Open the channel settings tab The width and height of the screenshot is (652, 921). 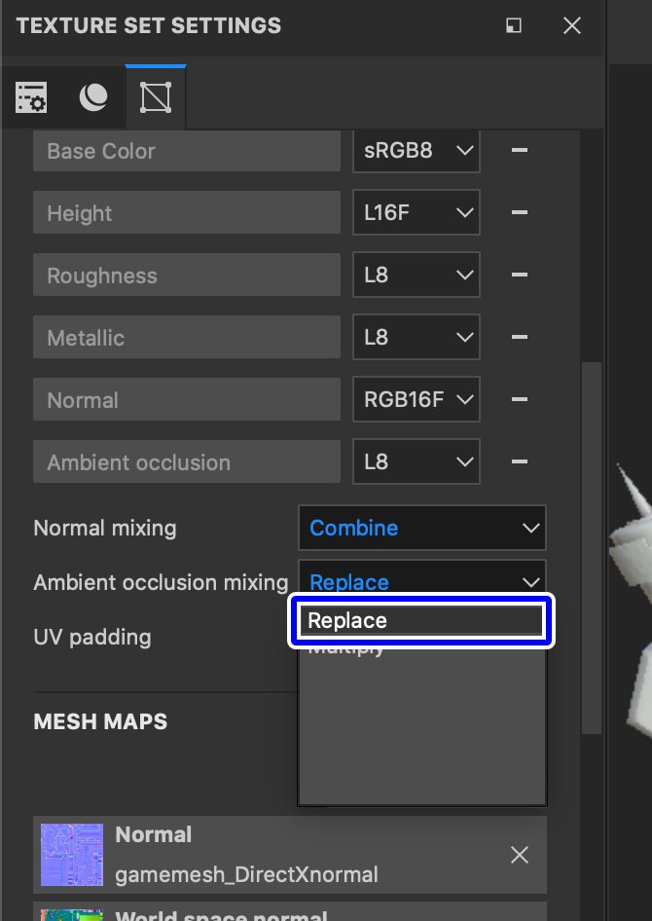click(x=30, y=96)
